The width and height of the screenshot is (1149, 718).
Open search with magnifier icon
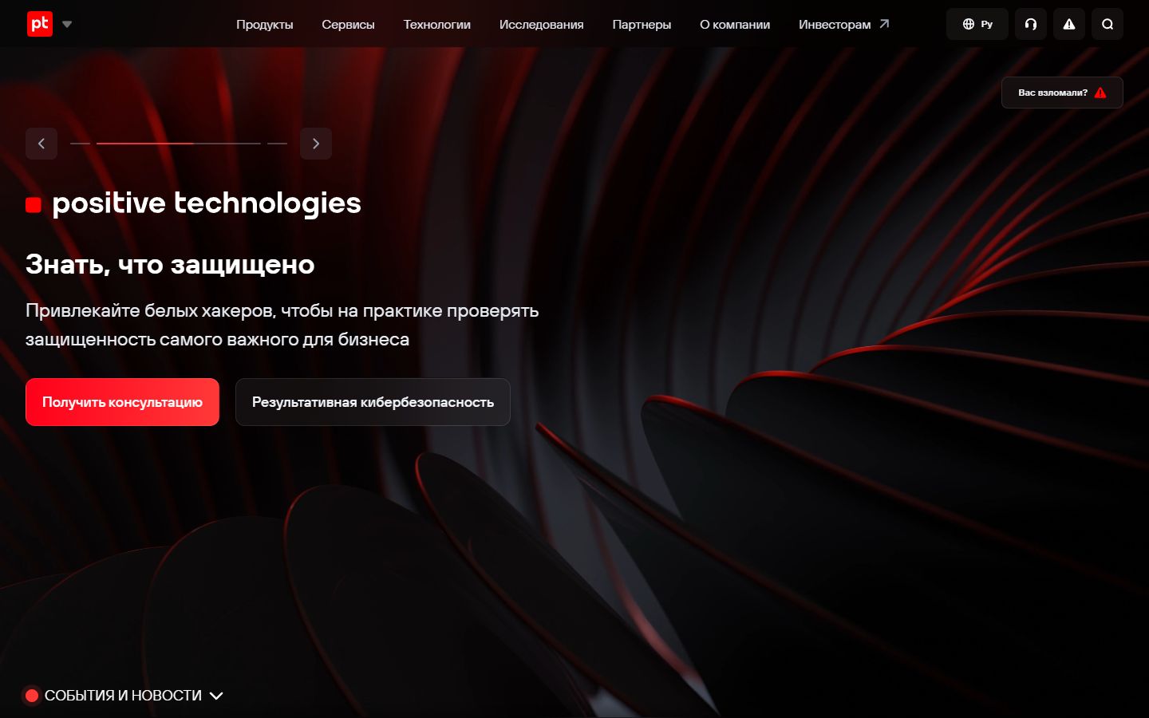(1108, 24)
